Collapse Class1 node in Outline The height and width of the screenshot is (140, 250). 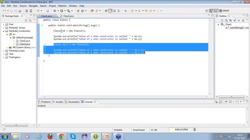tap(218, 24)
